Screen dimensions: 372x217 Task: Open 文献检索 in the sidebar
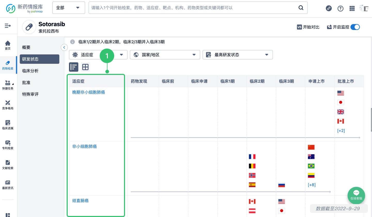click(x=8, y=165)
